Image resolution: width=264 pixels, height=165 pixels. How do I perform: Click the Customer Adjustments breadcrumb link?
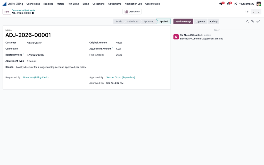coord(23,10)
